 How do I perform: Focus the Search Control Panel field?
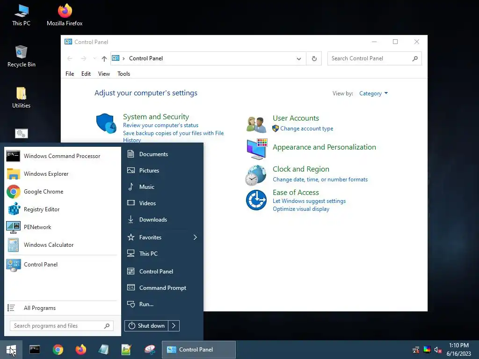coord(375,58)
